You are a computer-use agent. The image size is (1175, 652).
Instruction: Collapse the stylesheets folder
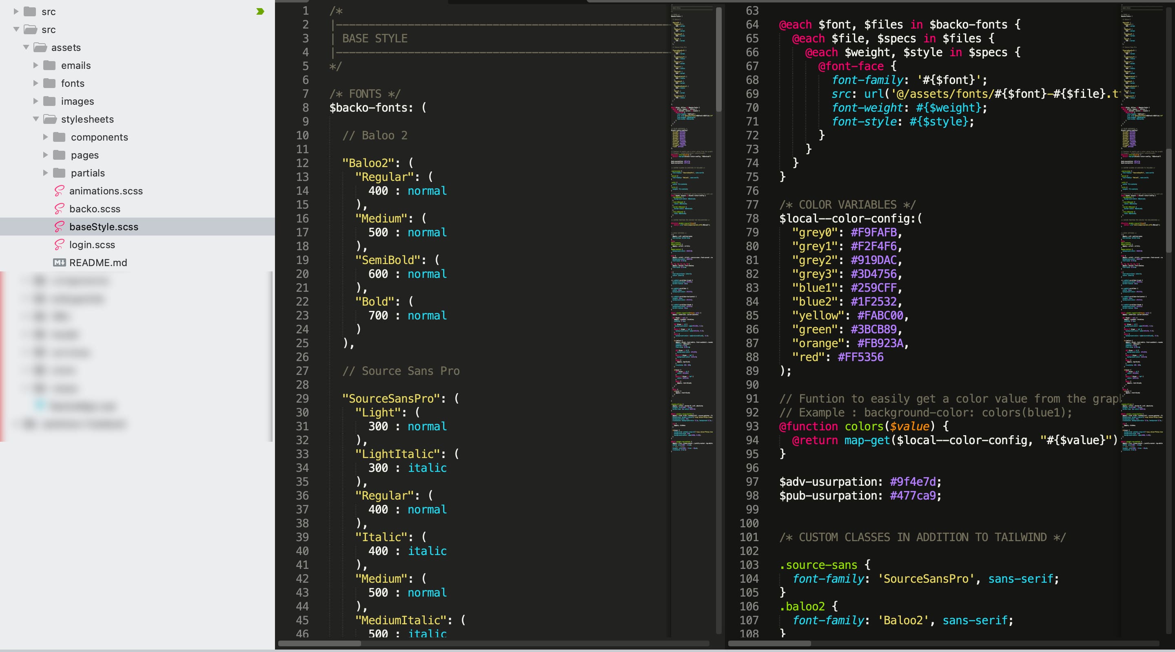(35, 119)
